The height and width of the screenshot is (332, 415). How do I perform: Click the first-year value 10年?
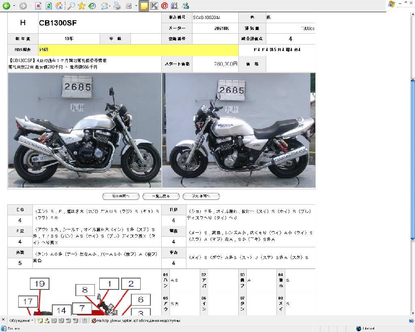[x=69, y=39]
